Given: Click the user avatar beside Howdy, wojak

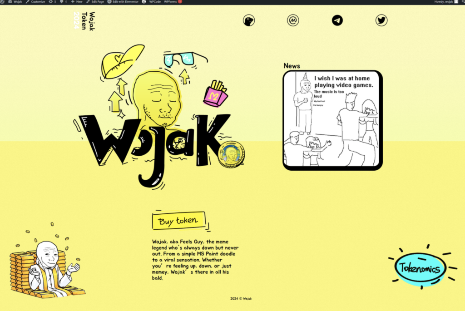Looking at the screenshot, I should [456, 2].
